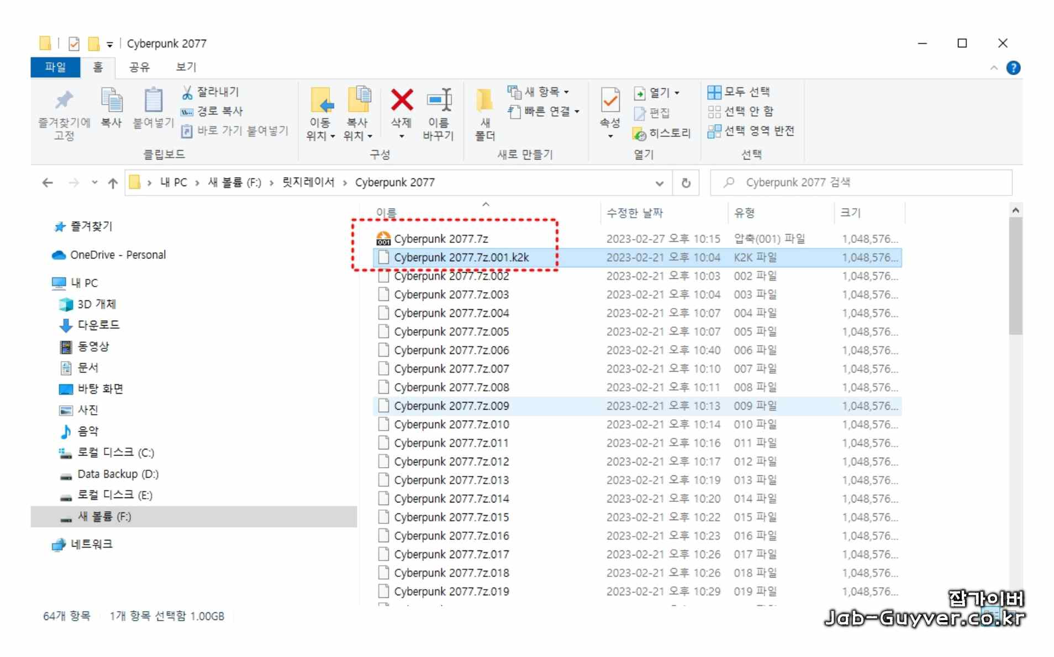Click the file list vertical scrollbar
The image size is (1054, 657).
tap(1015, 276)
